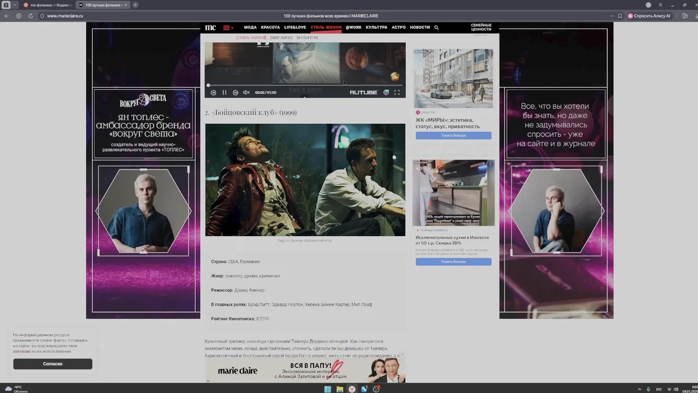Click the RUTUBE logo in the player
Viewport: 698px width, 393px height.
point(363,92)
